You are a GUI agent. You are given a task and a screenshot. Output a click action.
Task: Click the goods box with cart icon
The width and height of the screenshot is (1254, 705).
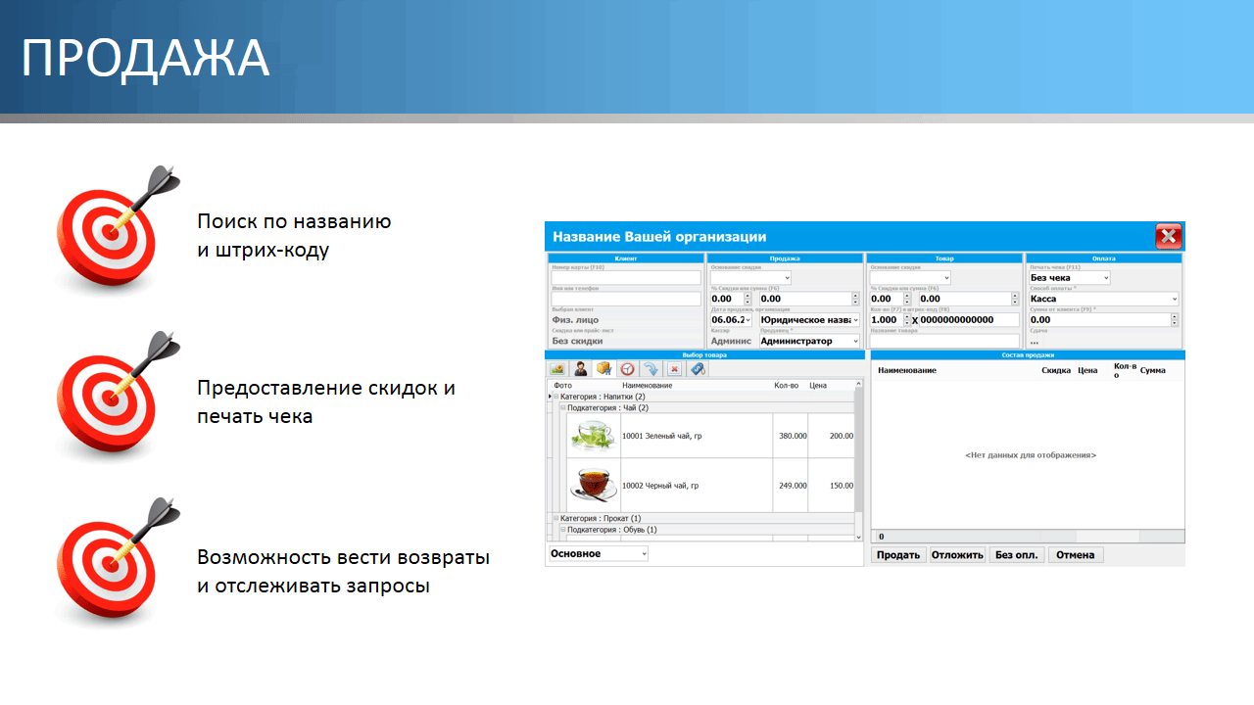tap(604, 369)
